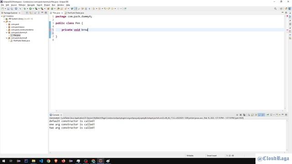Expand the JRE System Library node

click(4, 19)
